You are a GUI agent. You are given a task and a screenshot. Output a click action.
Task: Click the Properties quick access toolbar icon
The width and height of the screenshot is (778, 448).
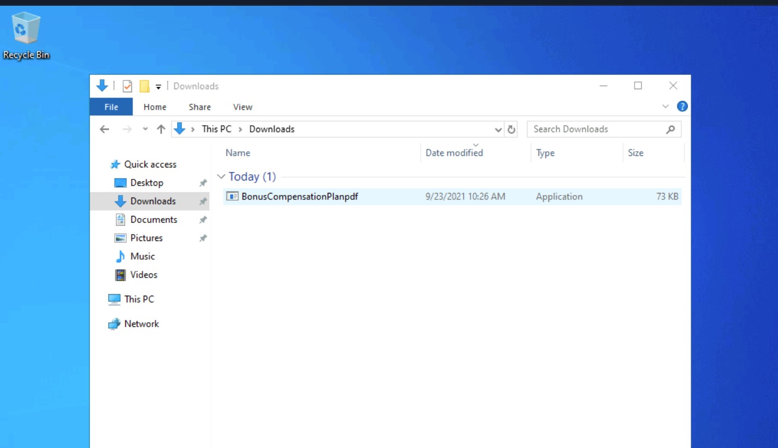(127, 86)
